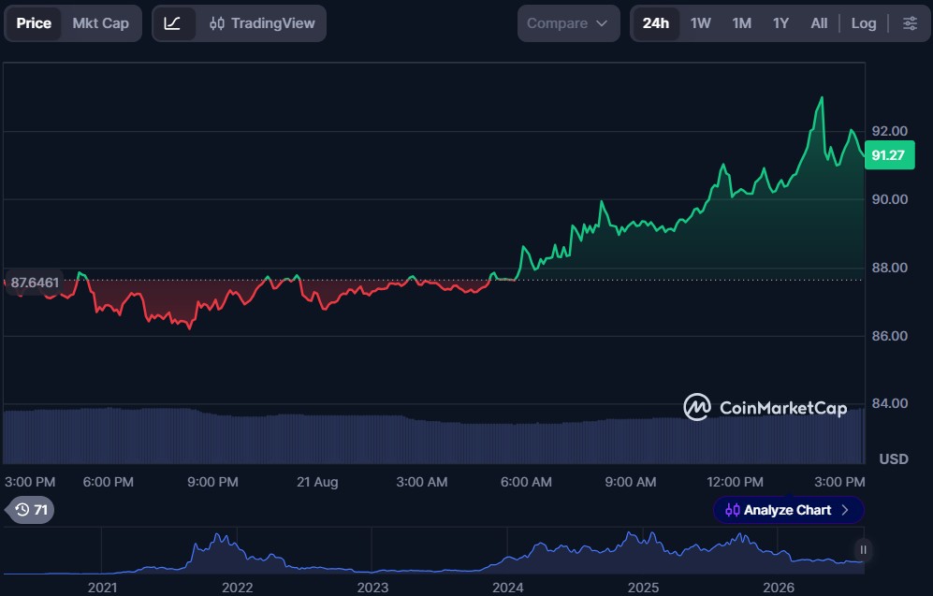Image resolution: width=933 pixels, height=596 pixels.
Task: Click the 2025 mark in overview timeline
Action: [x=643, y=588]
